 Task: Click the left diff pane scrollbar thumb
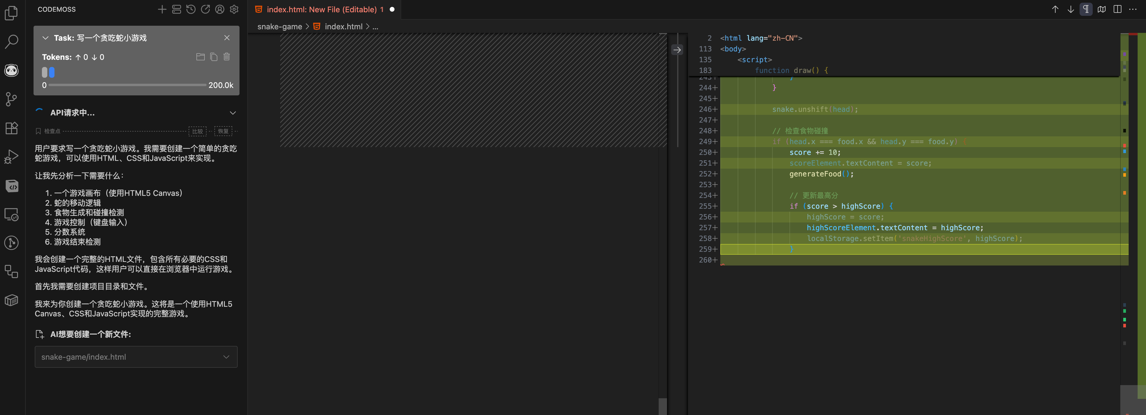point(663,407)
